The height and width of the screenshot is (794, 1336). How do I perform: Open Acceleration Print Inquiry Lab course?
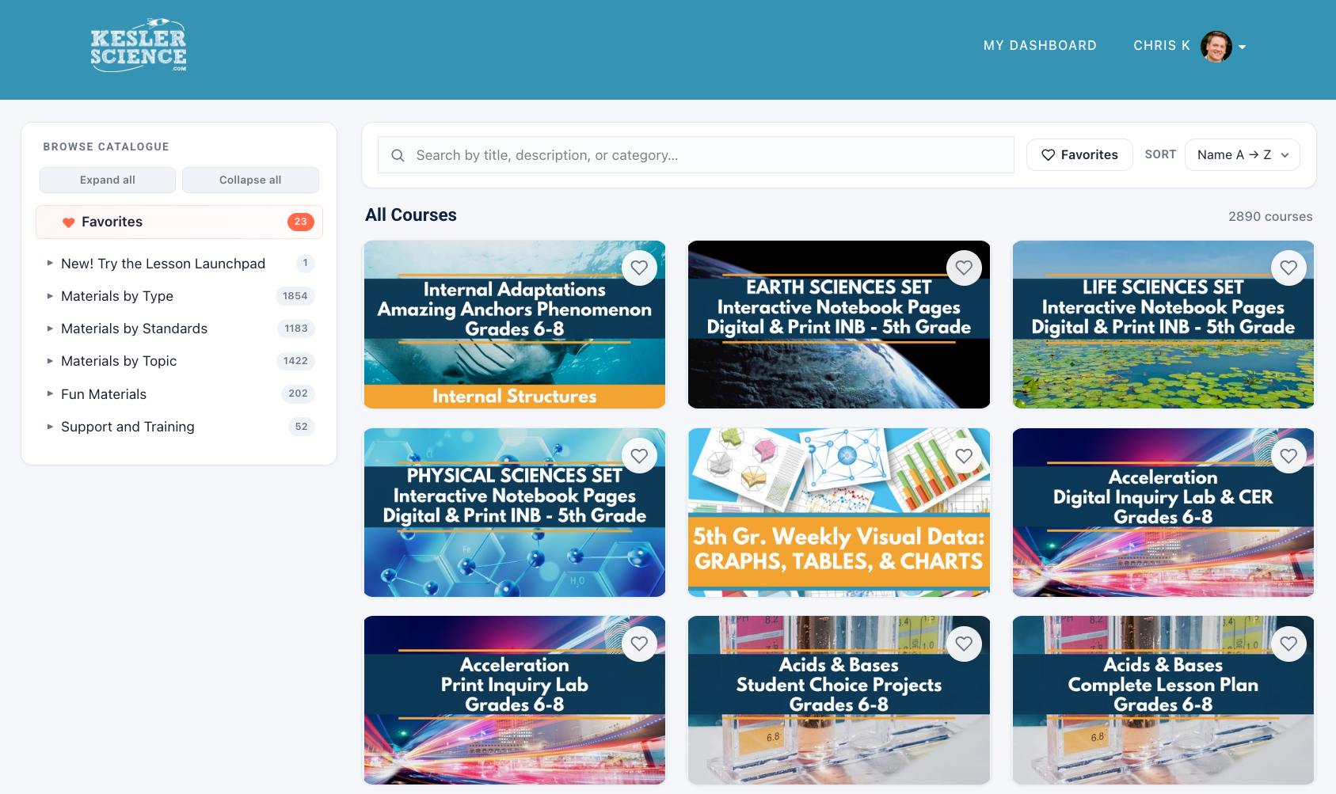point(515,700)
